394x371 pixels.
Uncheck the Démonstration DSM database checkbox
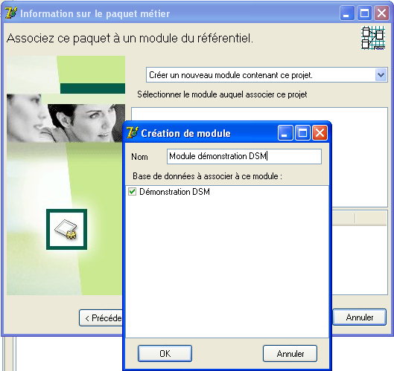[132, 192]
